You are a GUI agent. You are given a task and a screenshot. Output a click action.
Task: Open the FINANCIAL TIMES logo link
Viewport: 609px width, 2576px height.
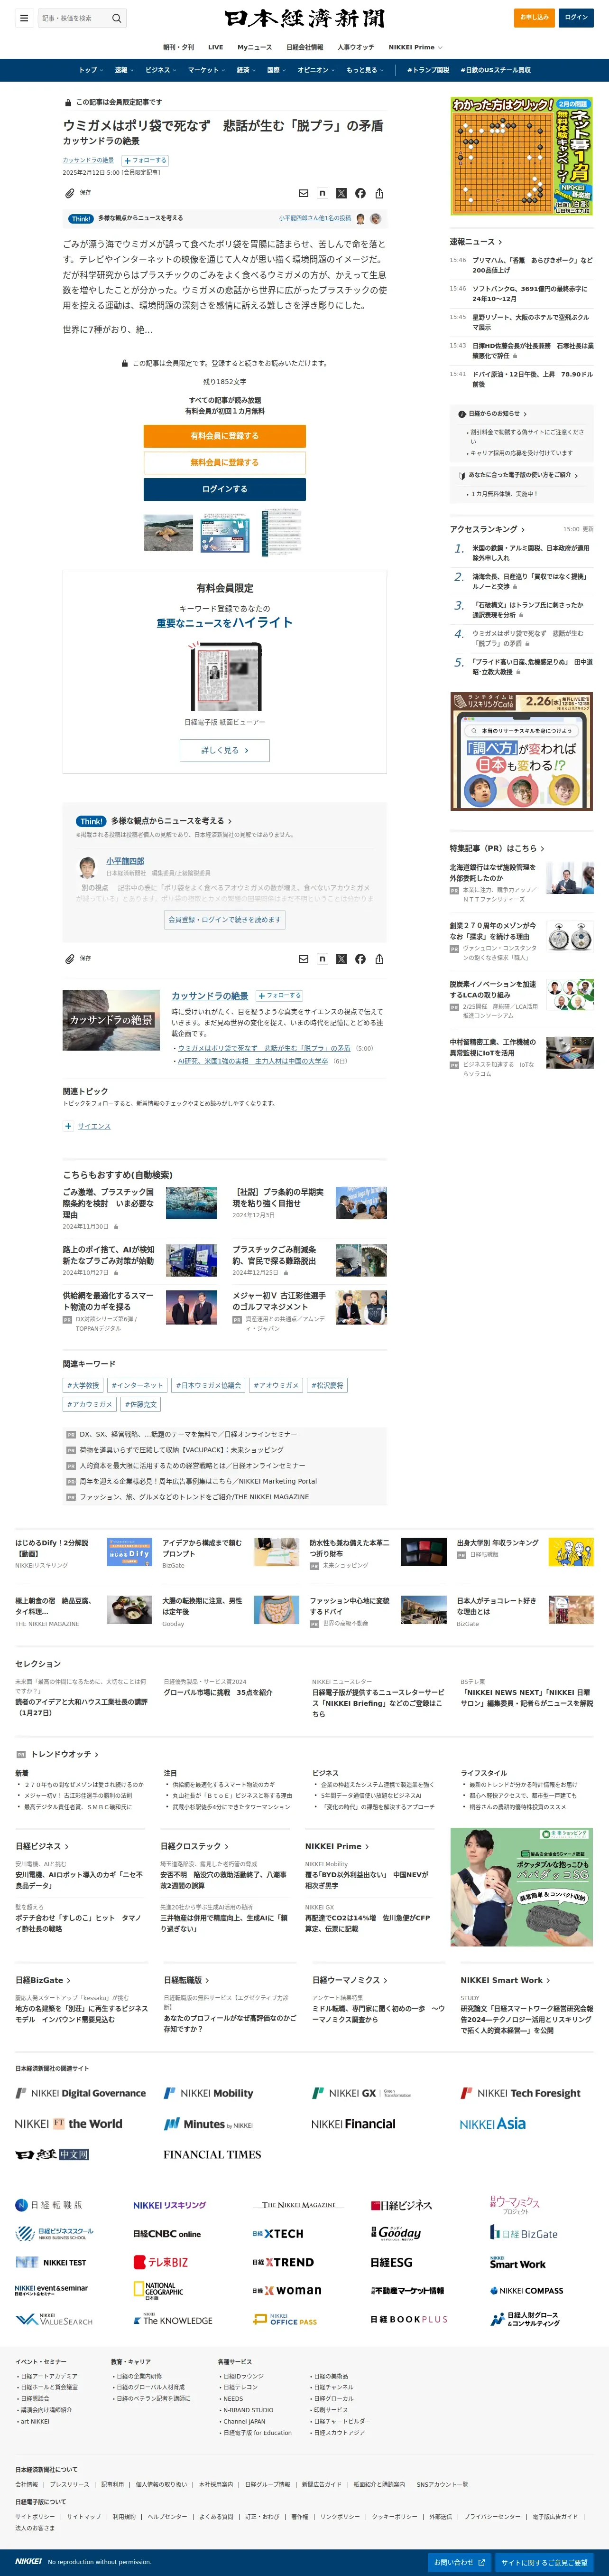pyautogui.click(x=212, y=2154)
